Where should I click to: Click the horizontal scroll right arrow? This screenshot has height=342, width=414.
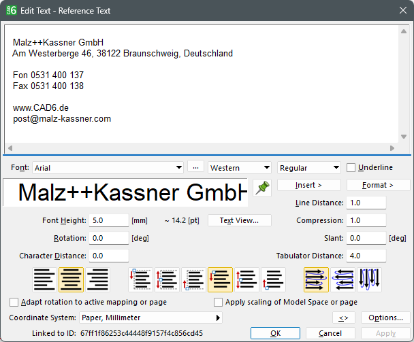point(392,148)
